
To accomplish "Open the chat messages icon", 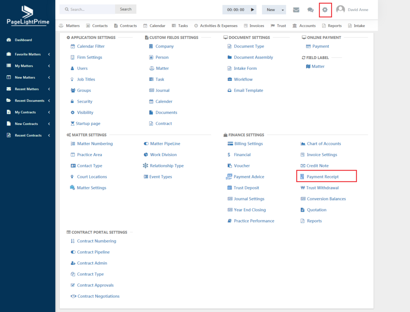I will [x=310, y=10].
